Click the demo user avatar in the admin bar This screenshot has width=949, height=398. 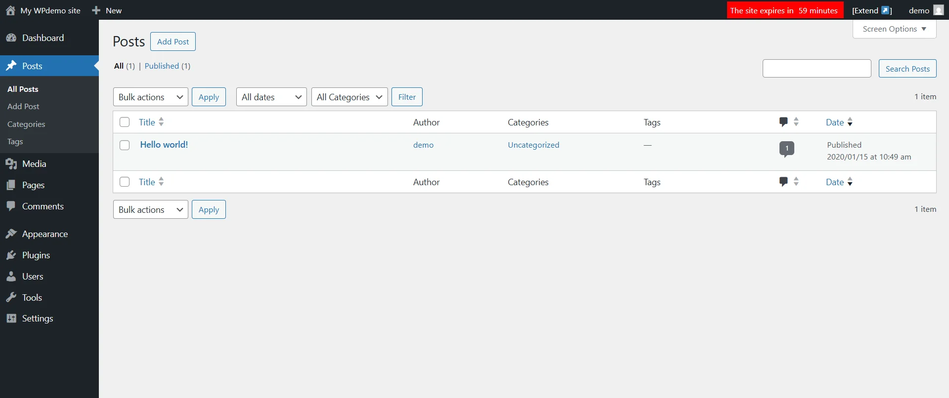(938, 10)
